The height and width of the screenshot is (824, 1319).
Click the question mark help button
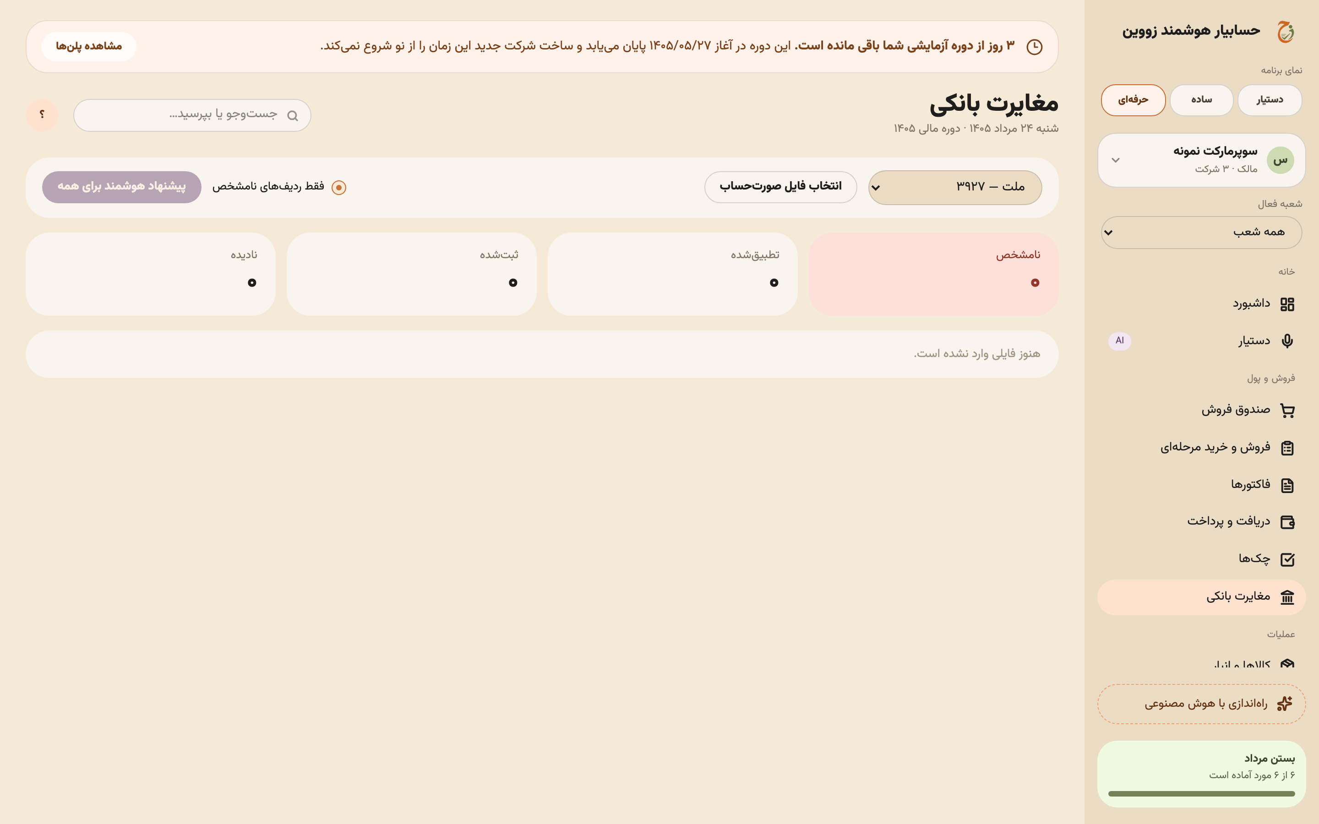pyautogui.click(x=42, y=115)
